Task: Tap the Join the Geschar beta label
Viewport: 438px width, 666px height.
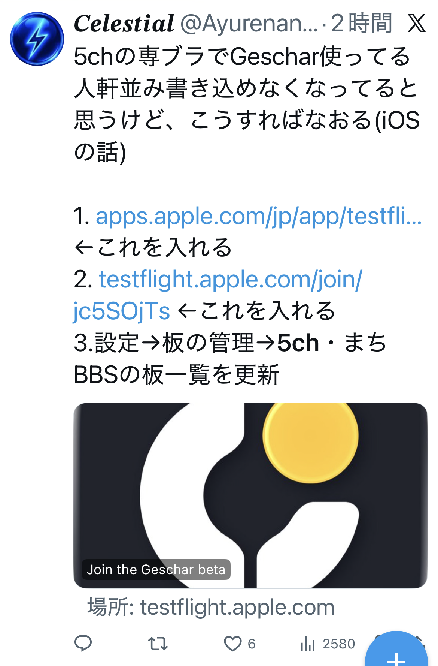Action: (x=156, y=570)
